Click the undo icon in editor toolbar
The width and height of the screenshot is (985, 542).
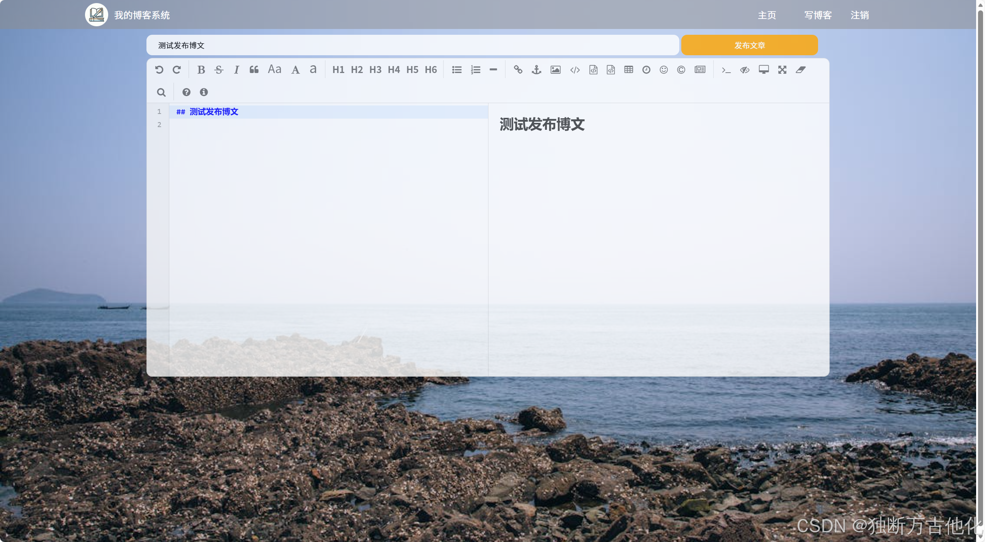point(159,70)
